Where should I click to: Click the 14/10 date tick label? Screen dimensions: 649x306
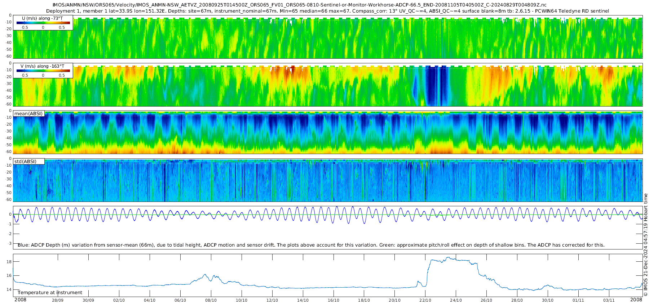[x=303, y=300]
